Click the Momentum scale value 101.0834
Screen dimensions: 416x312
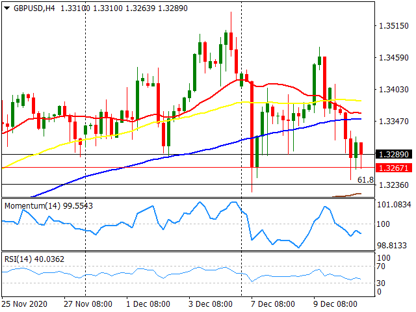394,205
